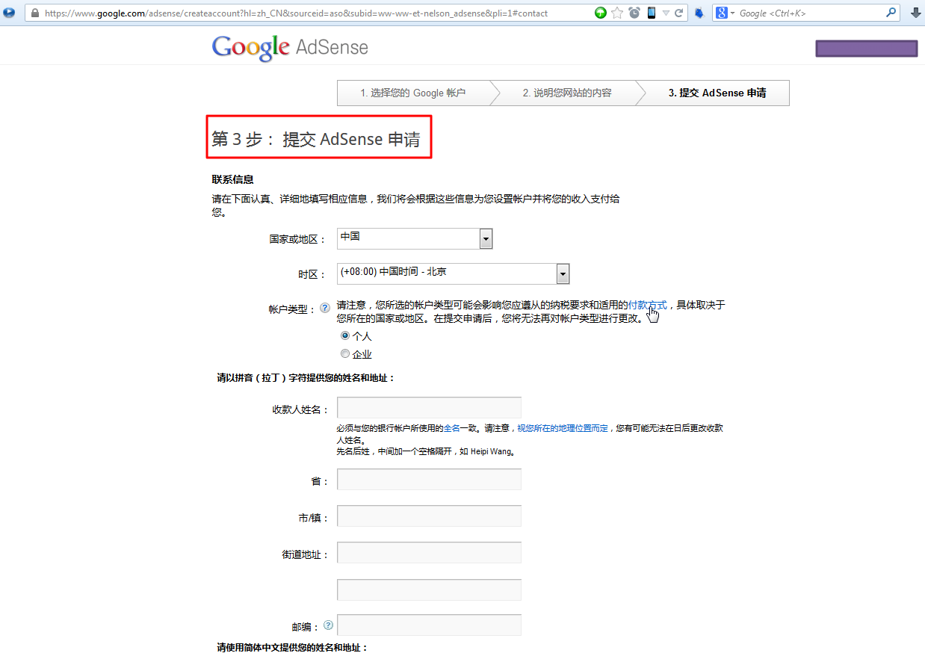Click the padlock site identity icon
Viewport: 925px width, 659px height.
[x=34, y=13]
